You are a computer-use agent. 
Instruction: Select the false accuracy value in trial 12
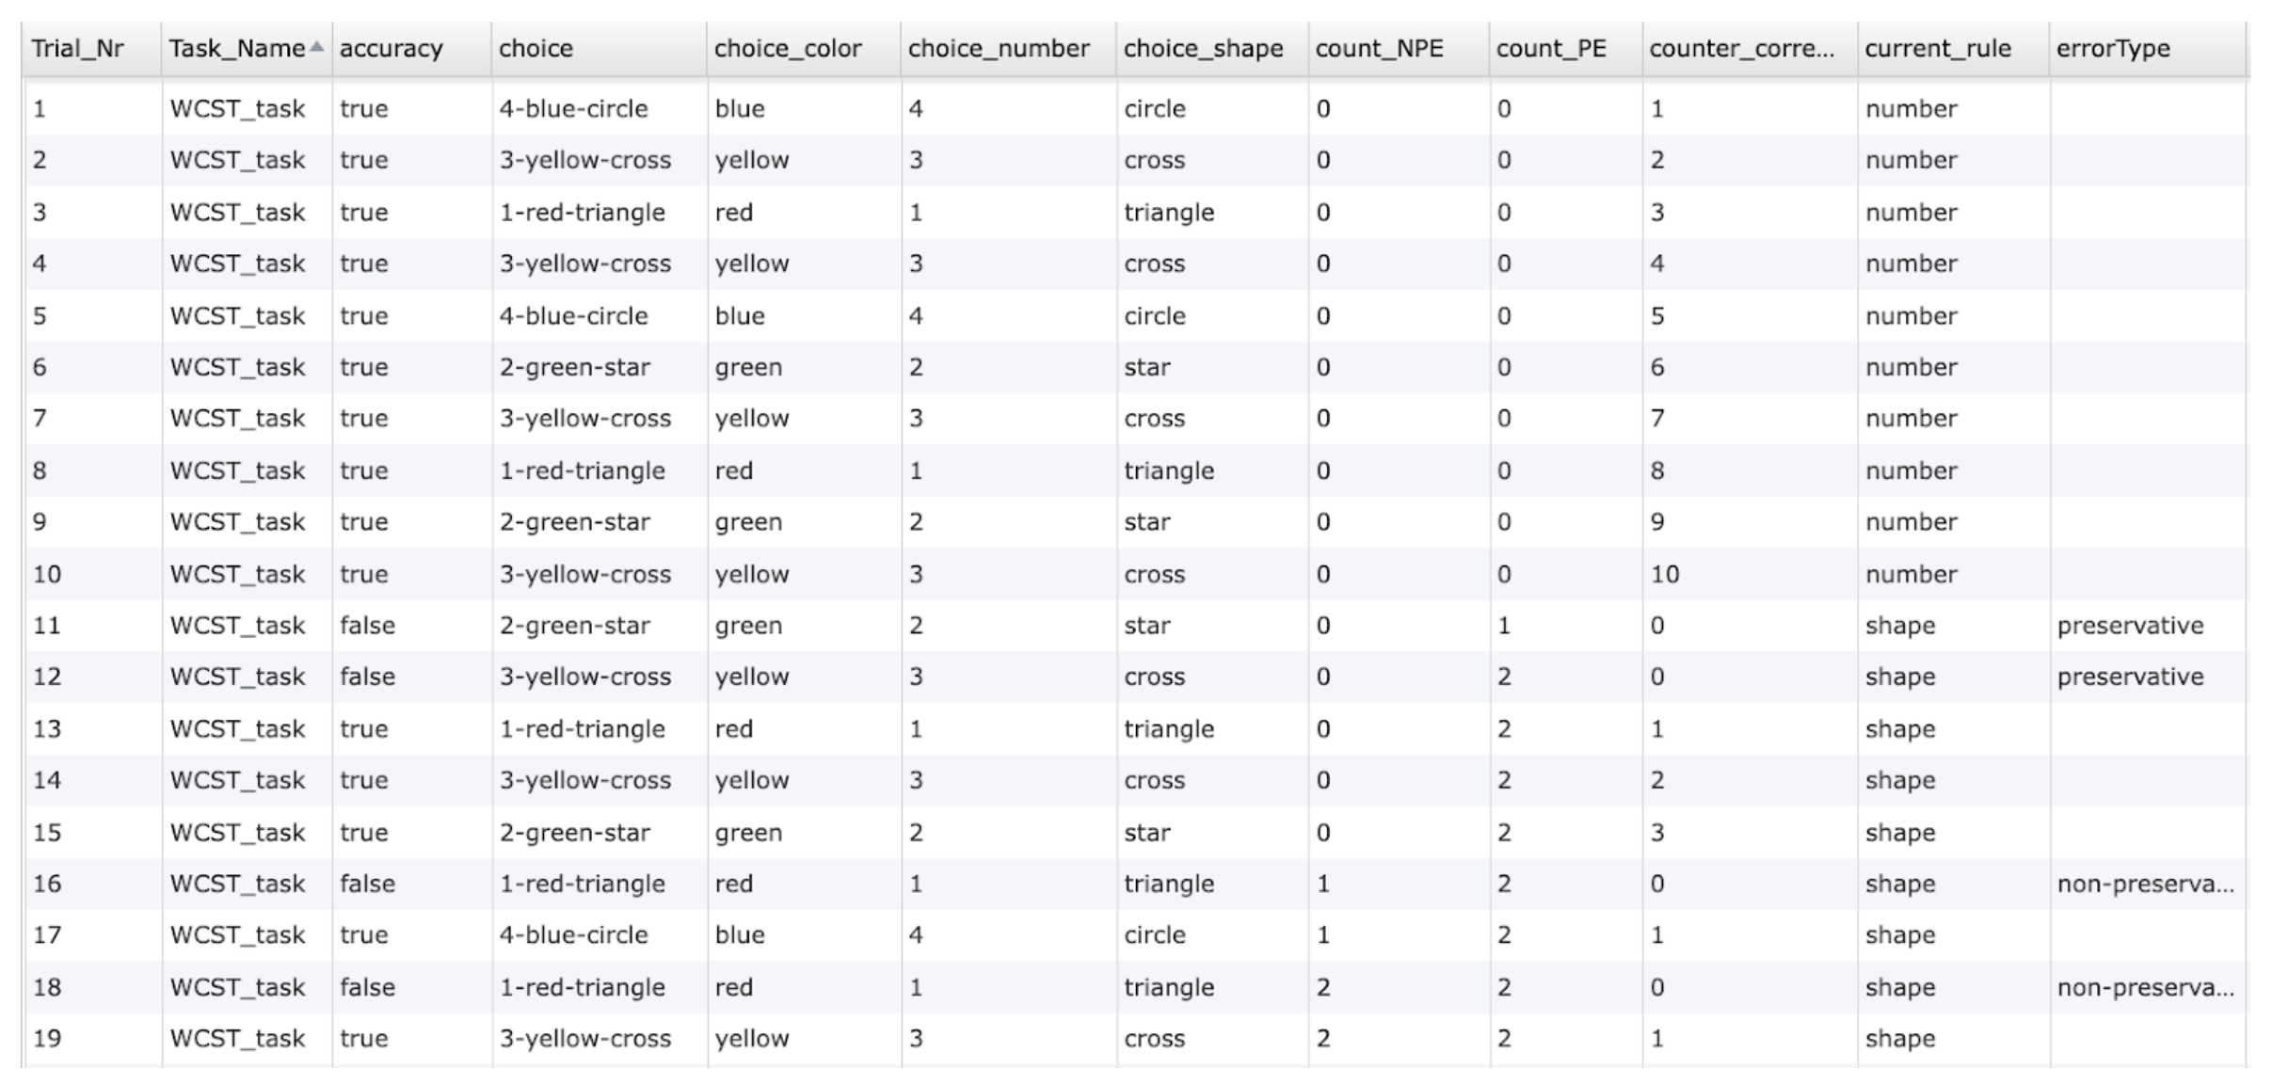(x=368, y=676)
